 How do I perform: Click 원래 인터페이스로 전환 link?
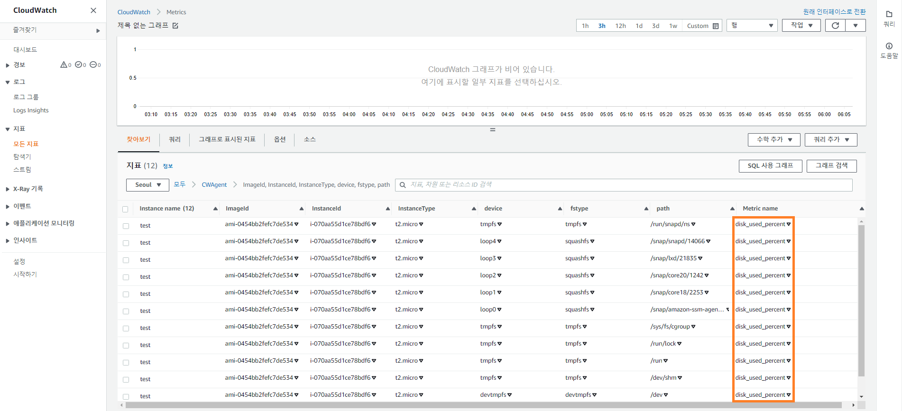(x=834, y=12)
